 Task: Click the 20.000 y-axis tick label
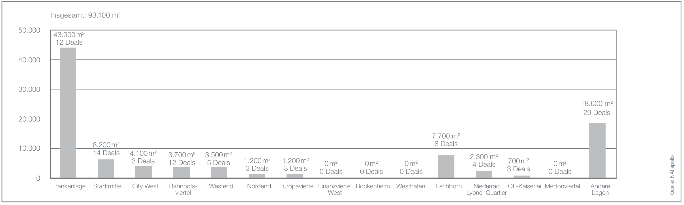29,119
